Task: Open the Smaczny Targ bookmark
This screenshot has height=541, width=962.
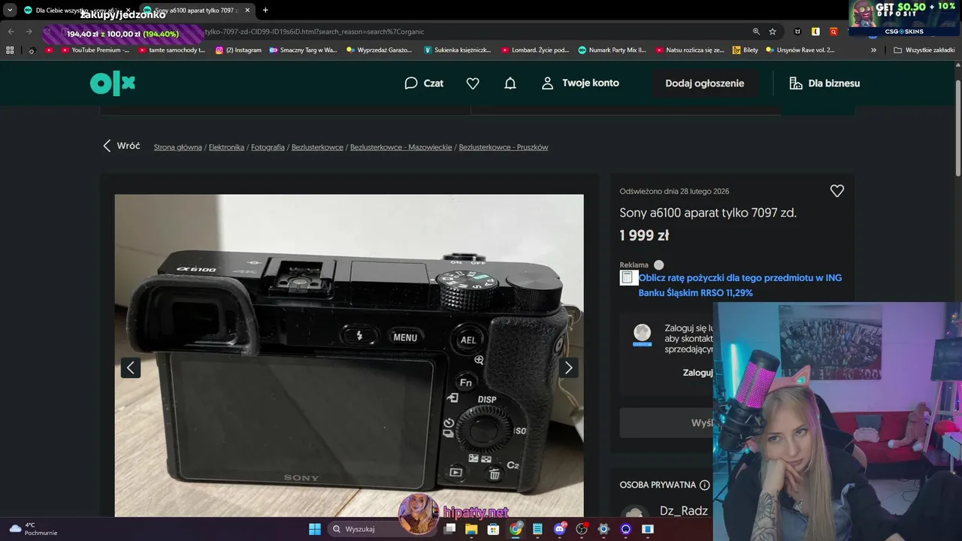Action: (x=303, y=50)
